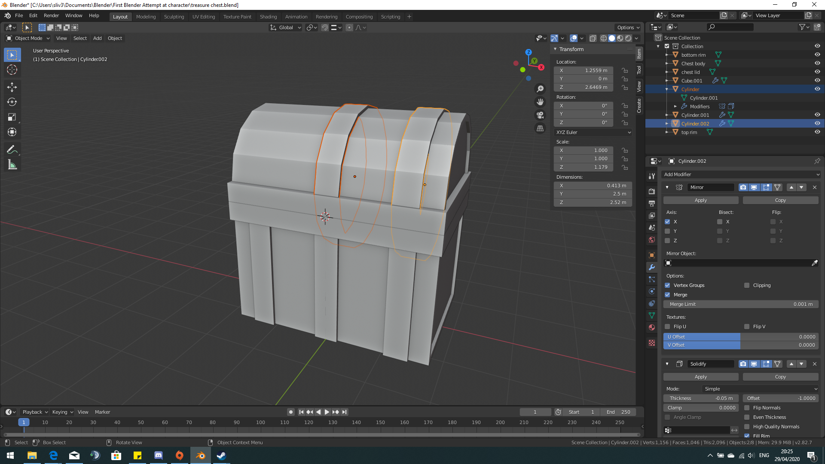The width and height of the screenshot is (825, 464).
Task: Click the timeline play button
Action: 327,412
